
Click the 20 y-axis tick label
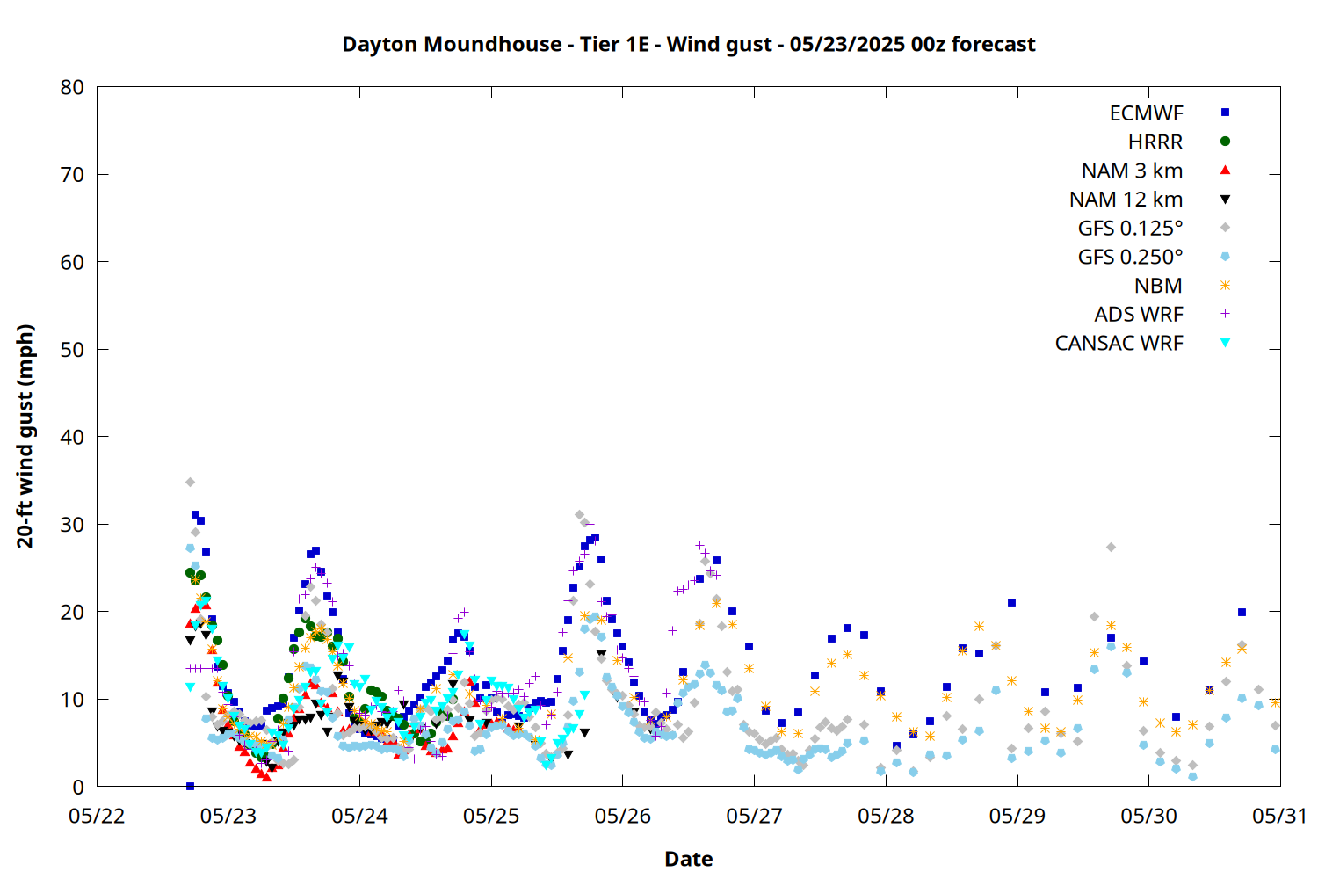click(72, 612)
